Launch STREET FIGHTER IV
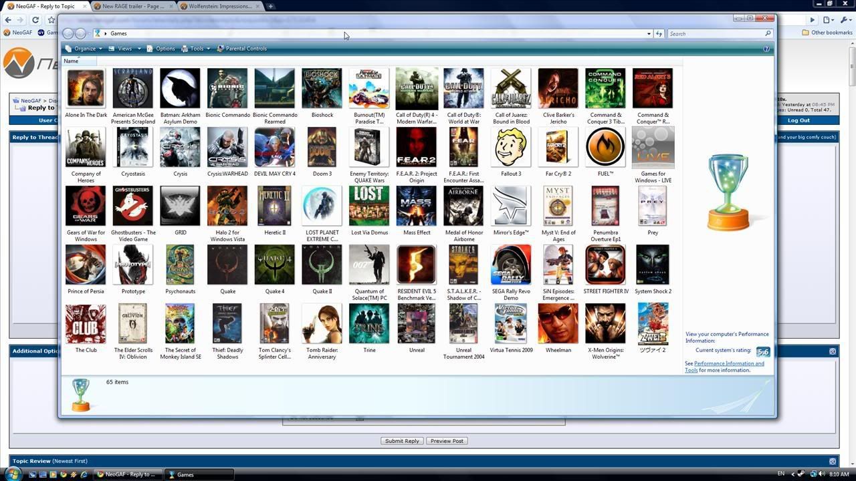This screenshot has height=481, width=856. click(x=605, y=264)
